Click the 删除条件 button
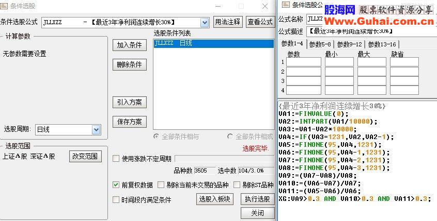The width and height of the screenshot is (437, 221). (130, 65)
